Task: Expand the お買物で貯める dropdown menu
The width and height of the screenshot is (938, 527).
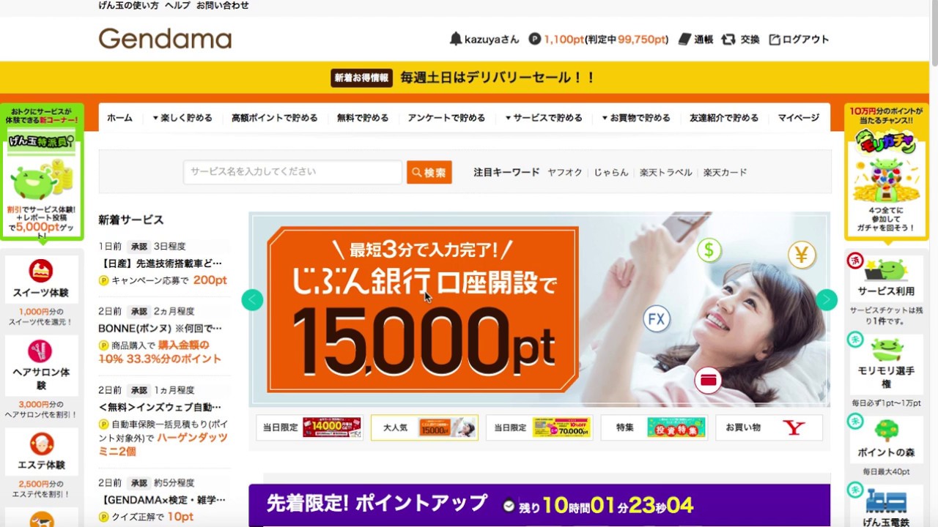Action: (636, 118)
